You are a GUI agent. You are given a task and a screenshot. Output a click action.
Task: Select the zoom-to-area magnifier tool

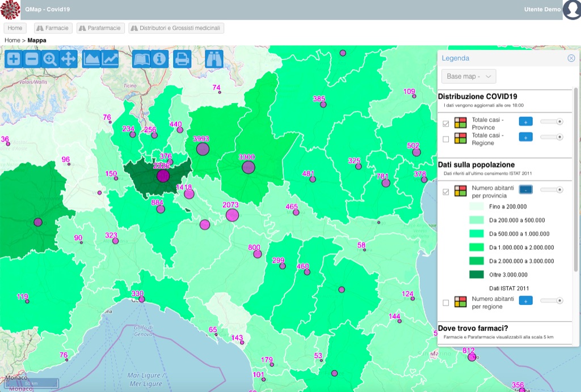[x=50, y=59]
